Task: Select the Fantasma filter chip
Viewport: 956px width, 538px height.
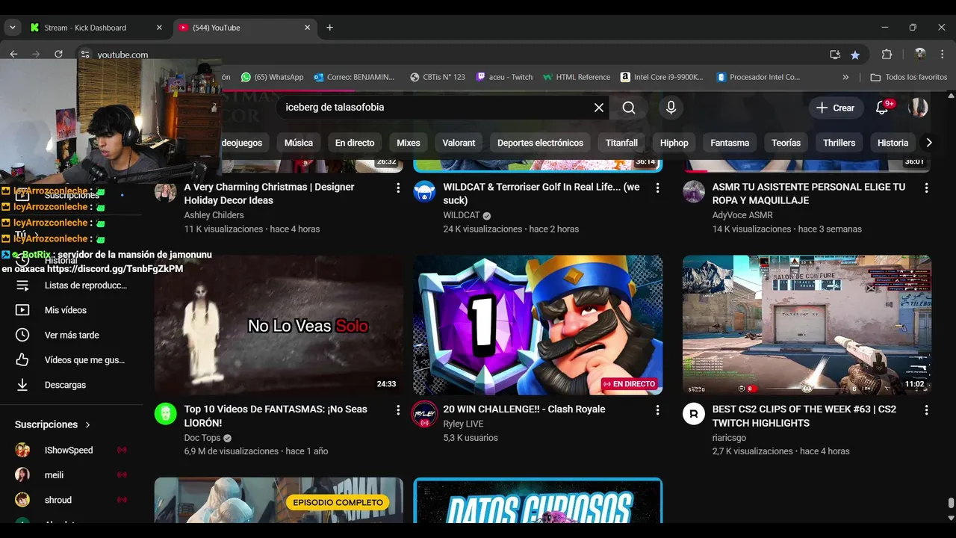Action: pyautogui.click(x=730, y=143)
